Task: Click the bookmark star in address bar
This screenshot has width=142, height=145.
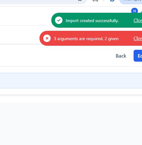Action: (x=80, y=0)
